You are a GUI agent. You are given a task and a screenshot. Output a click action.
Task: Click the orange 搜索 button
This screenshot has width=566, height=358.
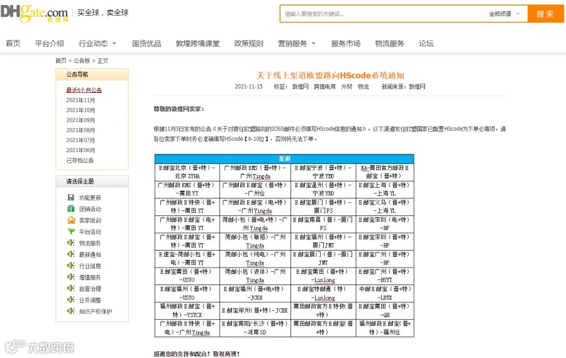545,14
